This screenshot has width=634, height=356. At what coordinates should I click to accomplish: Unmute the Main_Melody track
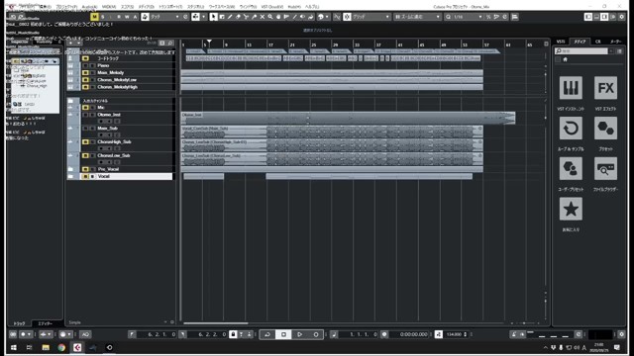[x=85, y=72]
